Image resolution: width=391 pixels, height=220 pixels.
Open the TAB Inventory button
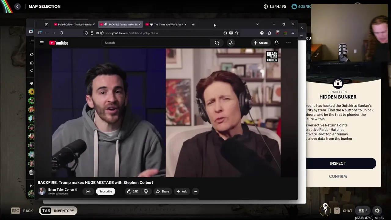point(58,211)
